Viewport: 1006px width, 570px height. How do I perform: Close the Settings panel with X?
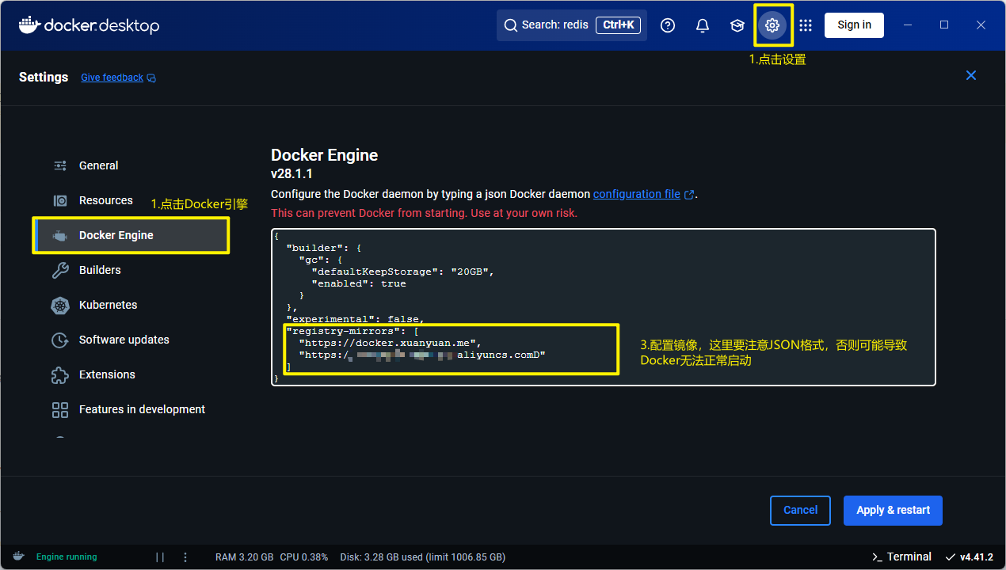point(971,75)
